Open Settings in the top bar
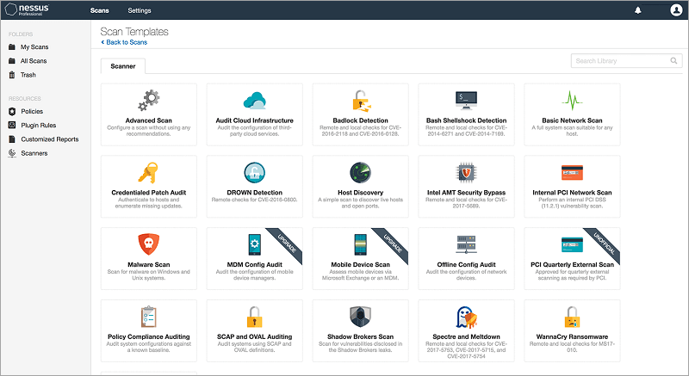The height and width of the screenshot is (376, 689). click(140, 10)
